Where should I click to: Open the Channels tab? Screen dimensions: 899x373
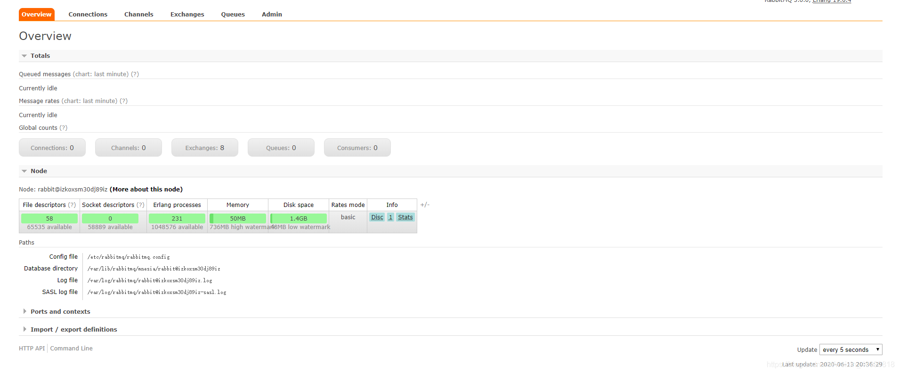(139, 14)
